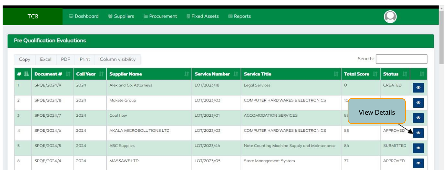Sort table by Call Year column
The width and height of the screenshot is (447, 172).
pyautogui.click(x=90, y=74)
